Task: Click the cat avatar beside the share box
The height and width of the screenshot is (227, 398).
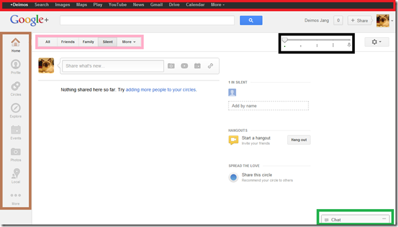Action: click(46, 66)
